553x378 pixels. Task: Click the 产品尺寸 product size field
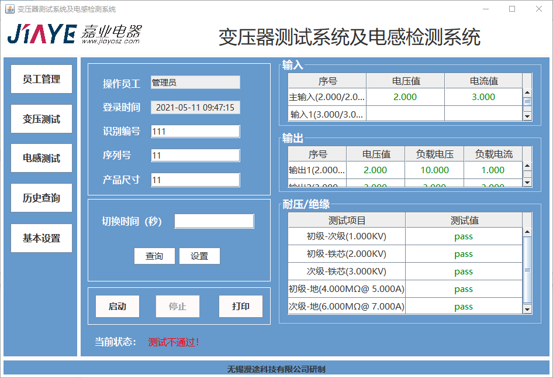coord(195,180)
